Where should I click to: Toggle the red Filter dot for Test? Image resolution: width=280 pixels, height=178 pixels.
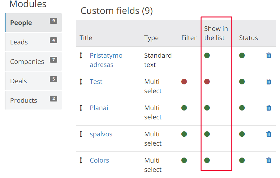pos(184,81)
